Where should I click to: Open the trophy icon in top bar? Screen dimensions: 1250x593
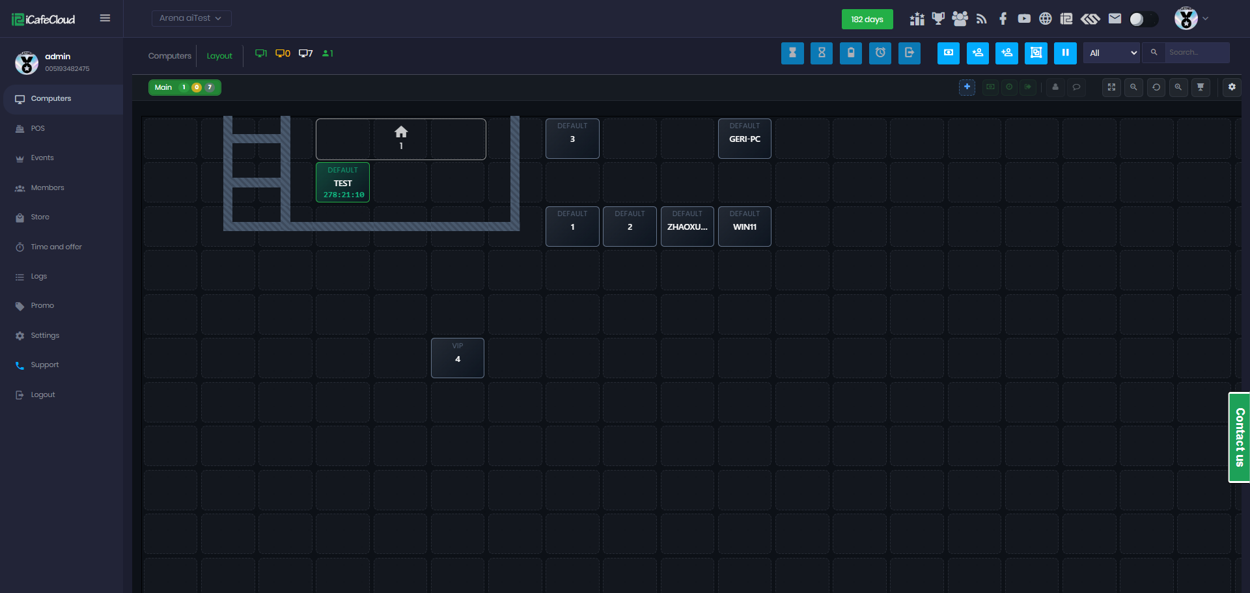pos(938,19)
